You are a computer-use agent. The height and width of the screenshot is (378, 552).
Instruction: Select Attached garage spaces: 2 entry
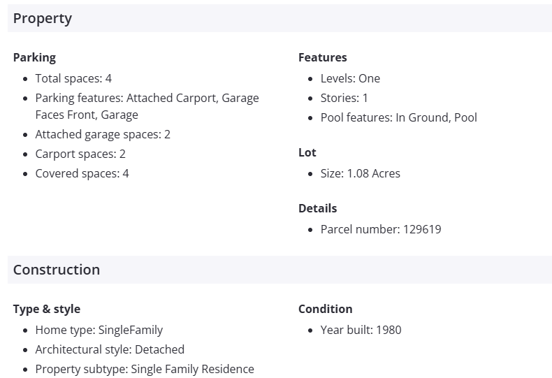(x=103, y=134)
